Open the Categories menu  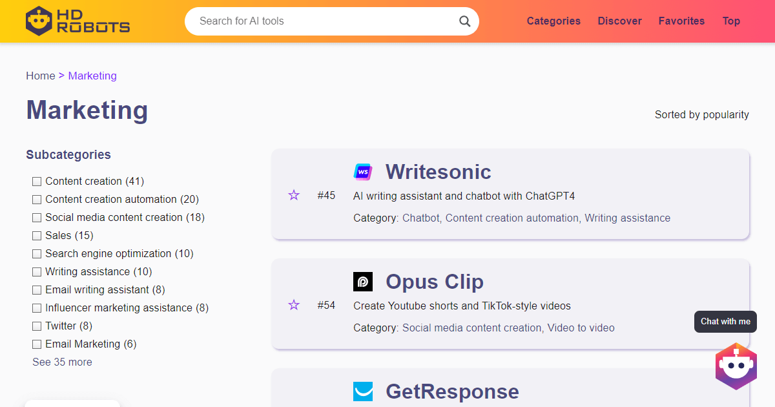553,21
